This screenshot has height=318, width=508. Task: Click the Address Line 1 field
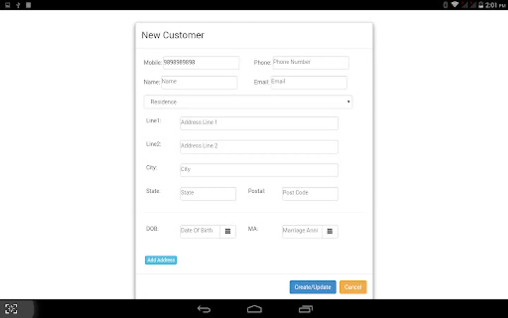259,123
